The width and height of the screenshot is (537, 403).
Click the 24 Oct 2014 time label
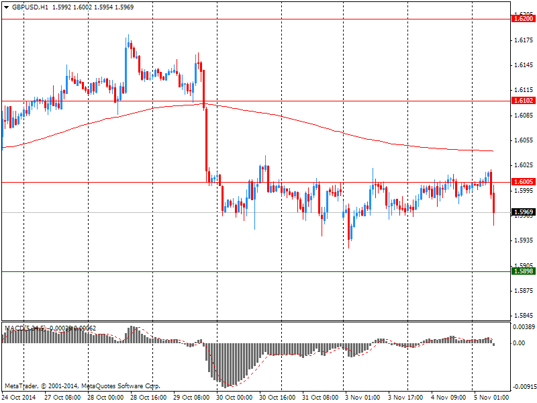click(x=19, y=397)
